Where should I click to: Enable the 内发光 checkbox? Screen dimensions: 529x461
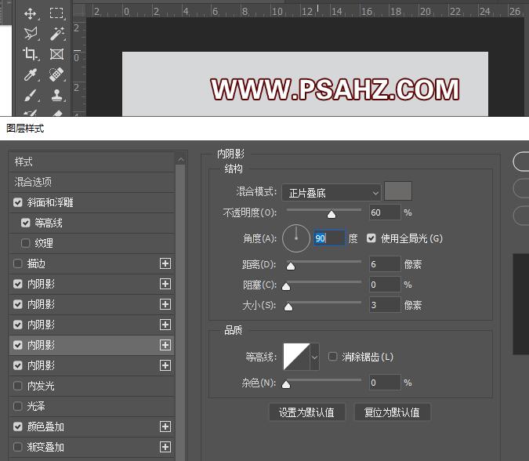pyautogui.click(x=17, y=386)
